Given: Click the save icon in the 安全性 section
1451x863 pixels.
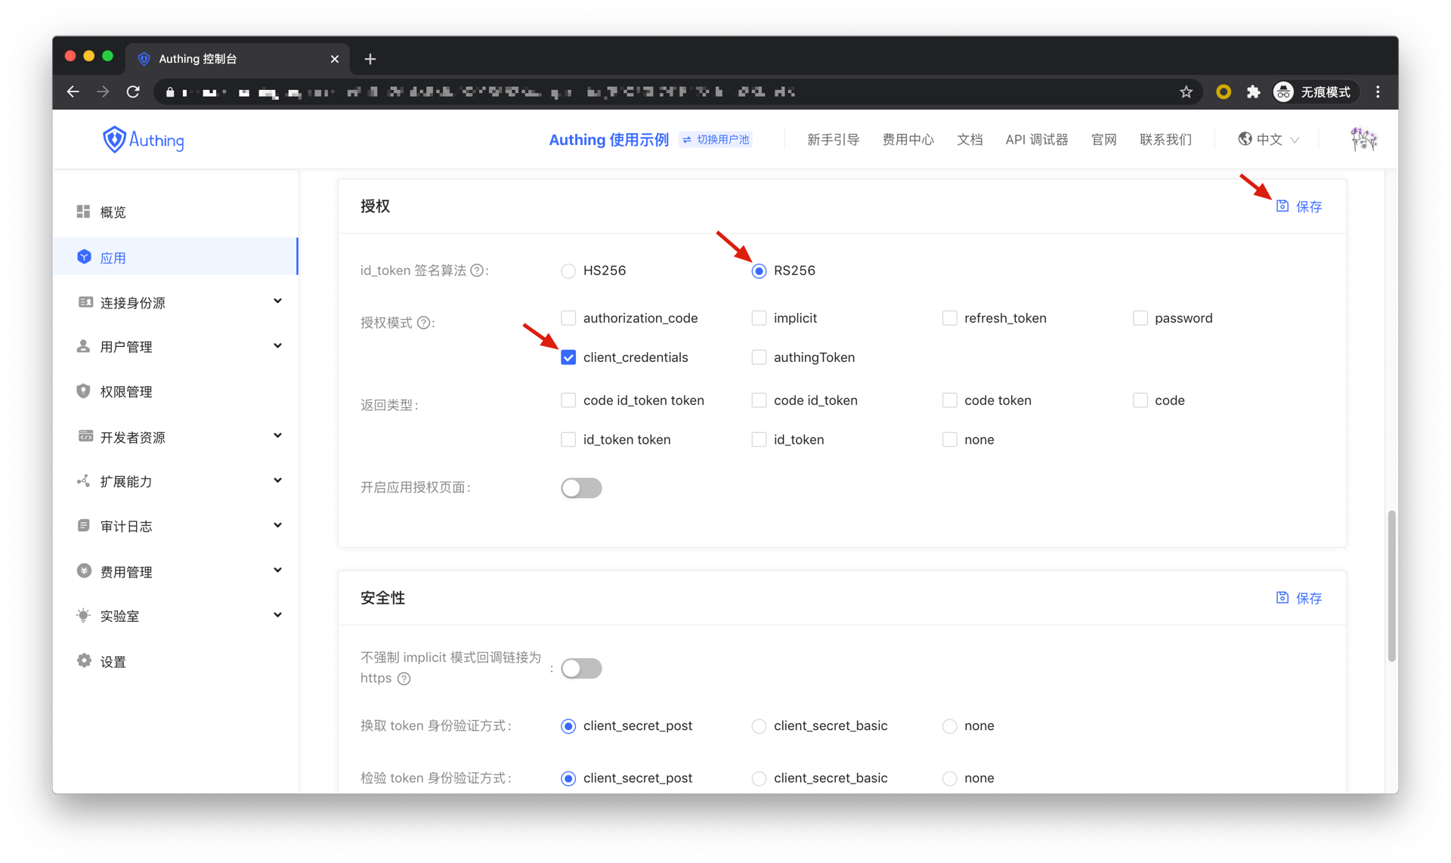Looking at the screenshot, I should (1282, 597).
